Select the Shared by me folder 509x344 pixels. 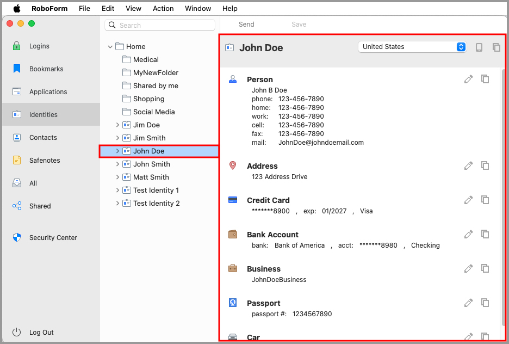[156, 85]
